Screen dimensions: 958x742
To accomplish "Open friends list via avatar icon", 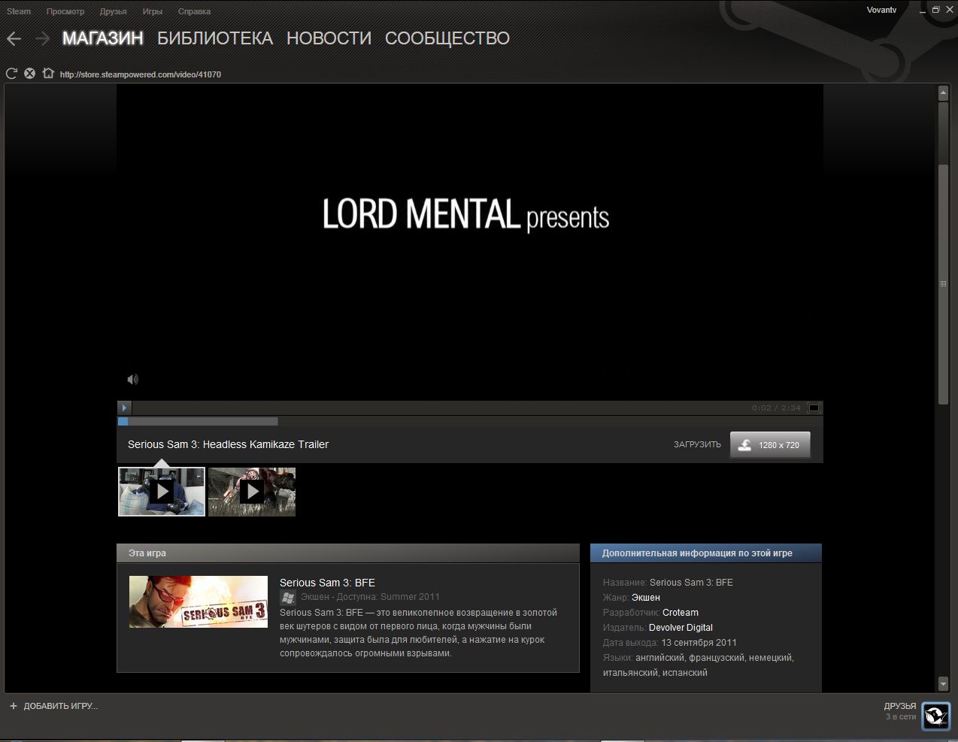I will tap(936, 716).
